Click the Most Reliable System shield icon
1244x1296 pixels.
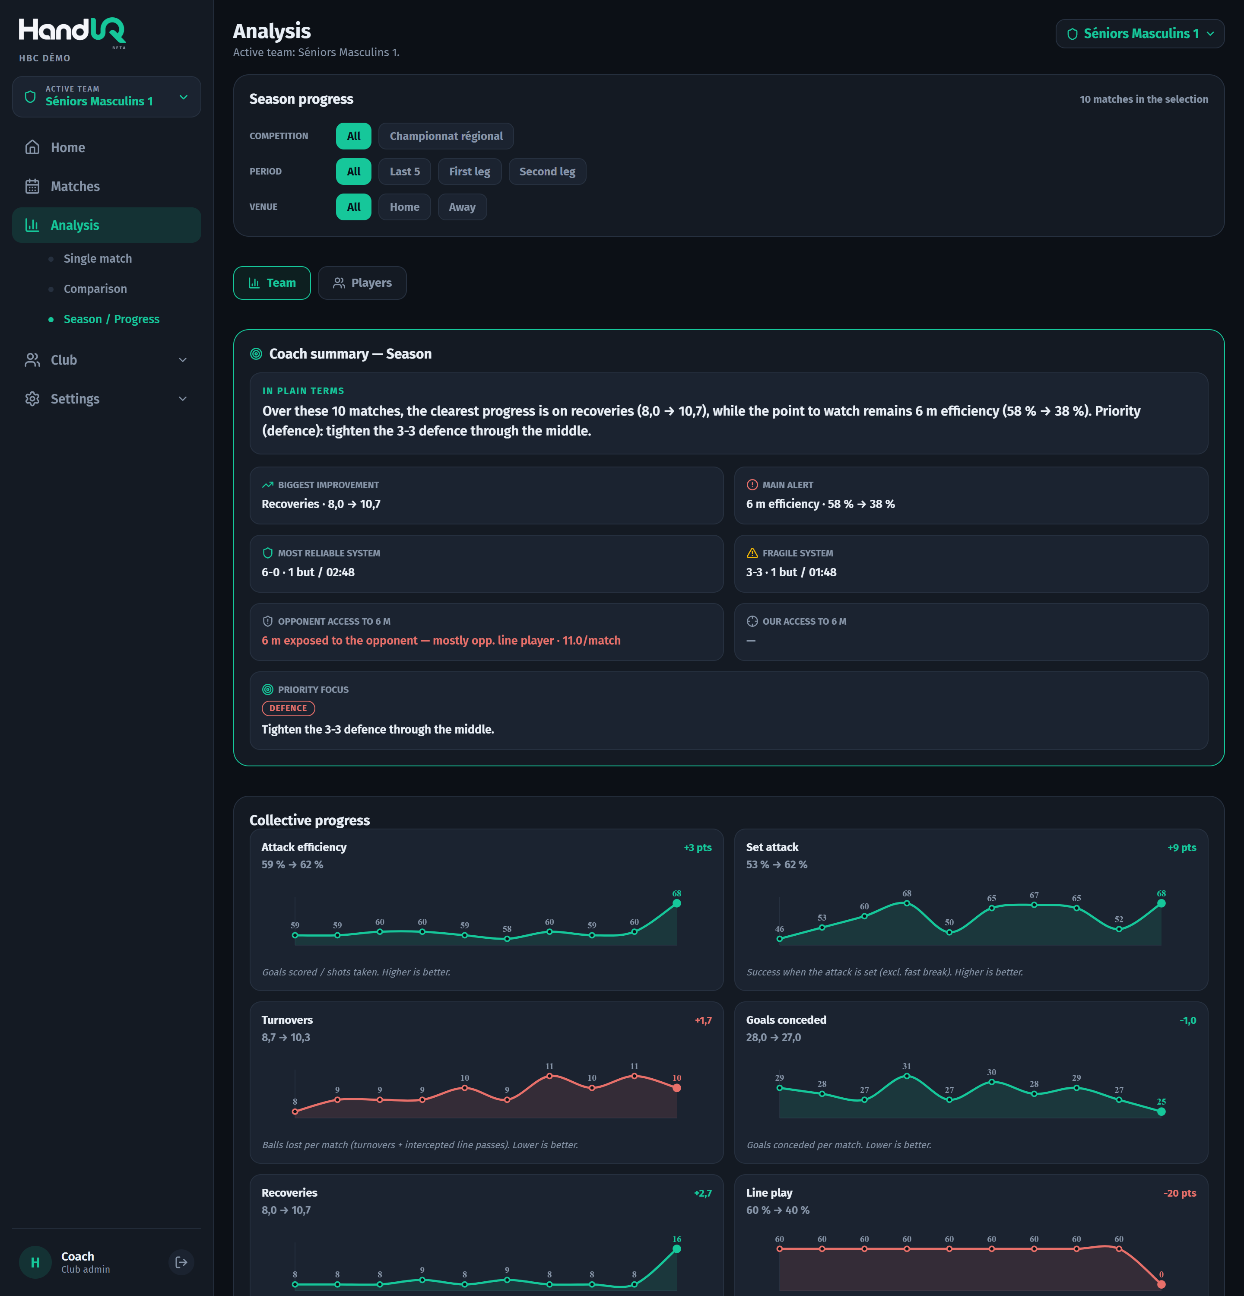(268, 553)
